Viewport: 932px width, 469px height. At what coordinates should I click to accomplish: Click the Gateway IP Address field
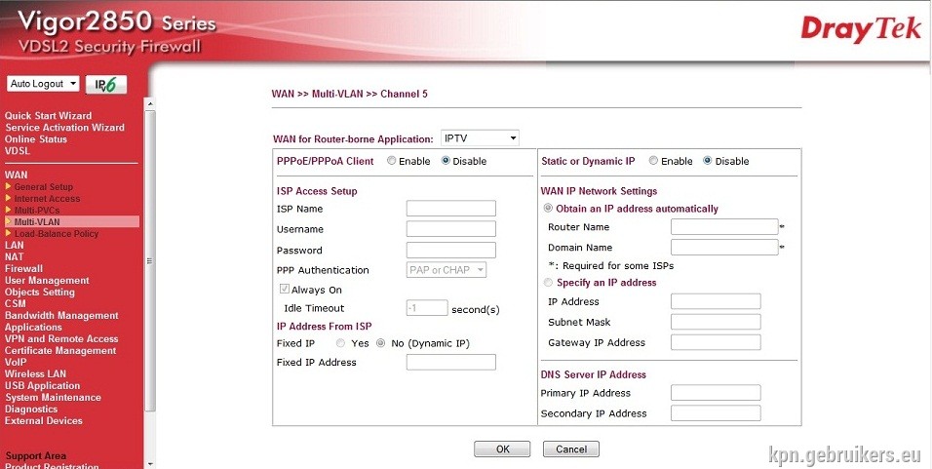(x=716, y=342)
